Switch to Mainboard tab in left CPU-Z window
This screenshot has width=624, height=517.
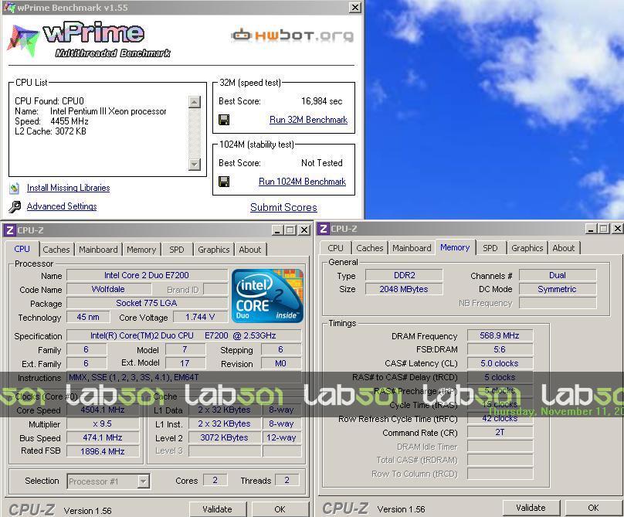point(98,250)
